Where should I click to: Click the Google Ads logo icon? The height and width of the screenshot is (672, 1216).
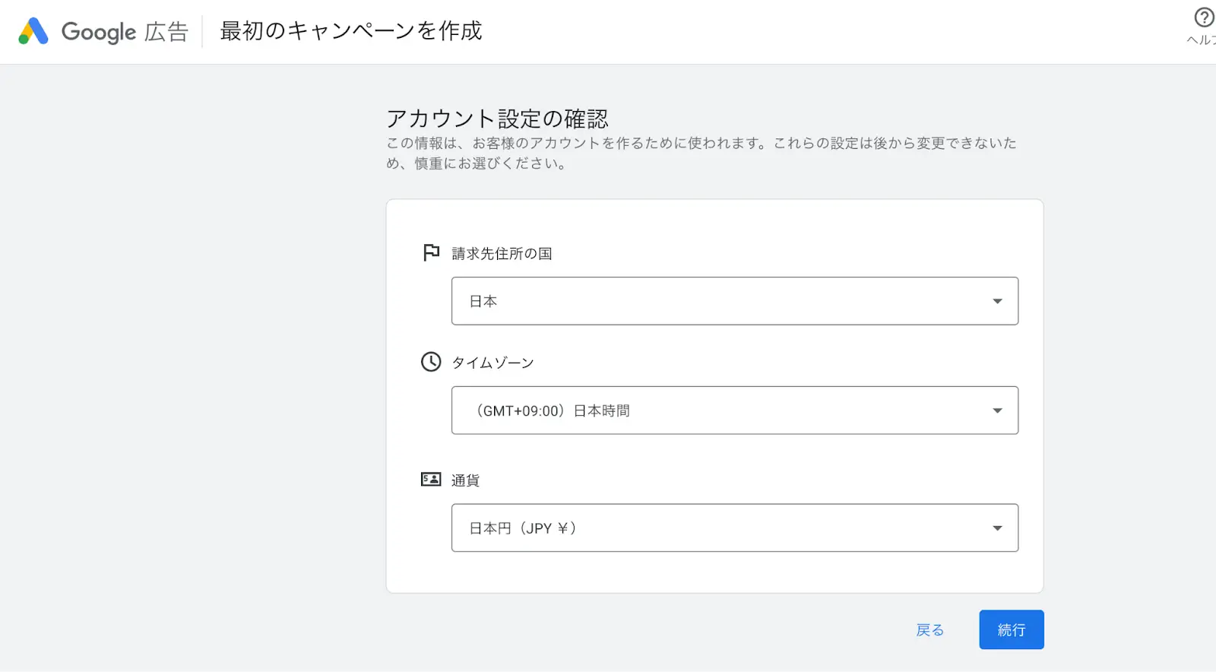[33, 31]
